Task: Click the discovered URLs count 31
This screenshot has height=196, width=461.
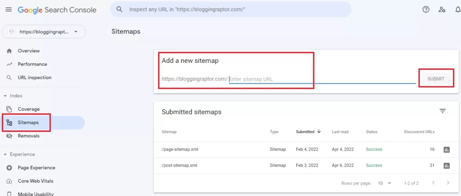Action: click(432, 165)
